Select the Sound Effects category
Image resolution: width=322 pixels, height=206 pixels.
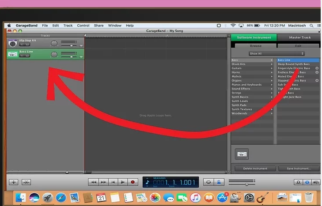(x=252, y=89)
